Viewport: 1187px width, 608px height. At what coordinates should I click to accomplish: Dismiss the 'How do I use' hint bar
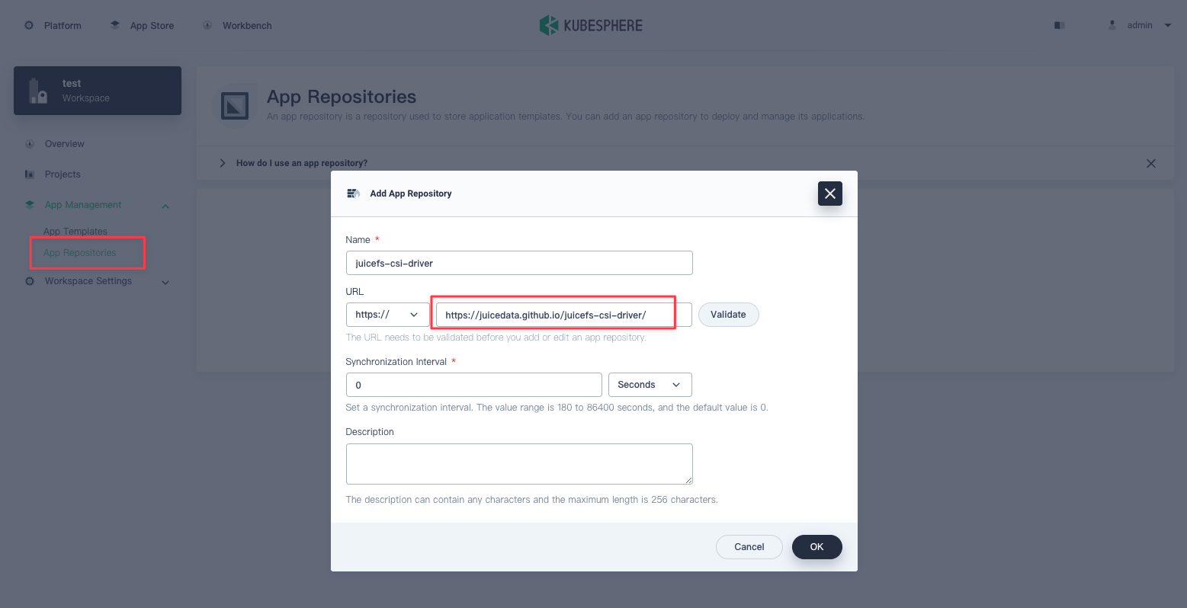1150,164
